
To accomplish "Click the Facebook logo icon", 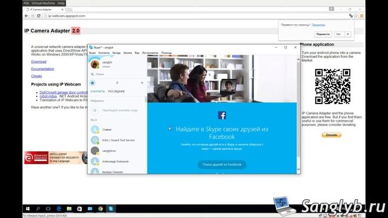I will coord(222,116).
